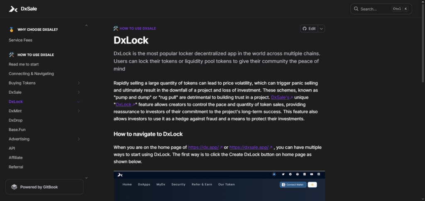Click the external arrow after https://dxsale.app/

coord(271,148)
